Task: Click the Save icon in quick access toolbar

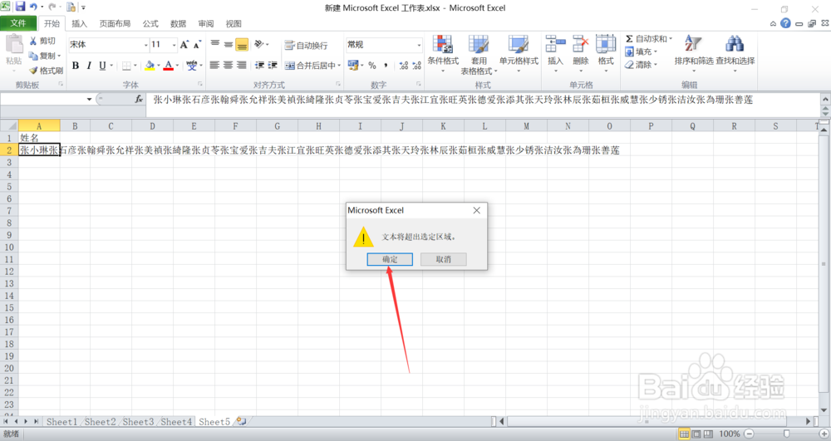Action: pyautogui.click(x=20, y=7)
